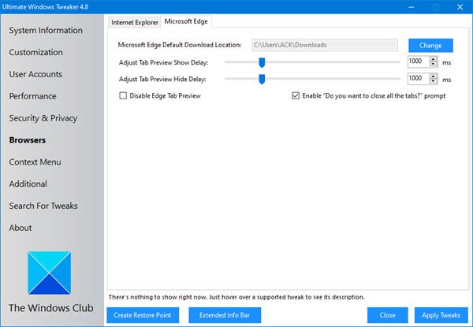Image resolution: width=473 pixels, height=327 pixels.
Task: Open Context Menu section
Action: [x=35, y=162]
